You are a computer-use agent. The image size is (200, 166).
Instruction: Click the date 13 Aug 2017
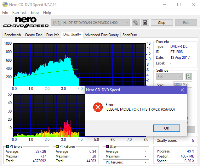pyautogui.click(x=180, y=58)
